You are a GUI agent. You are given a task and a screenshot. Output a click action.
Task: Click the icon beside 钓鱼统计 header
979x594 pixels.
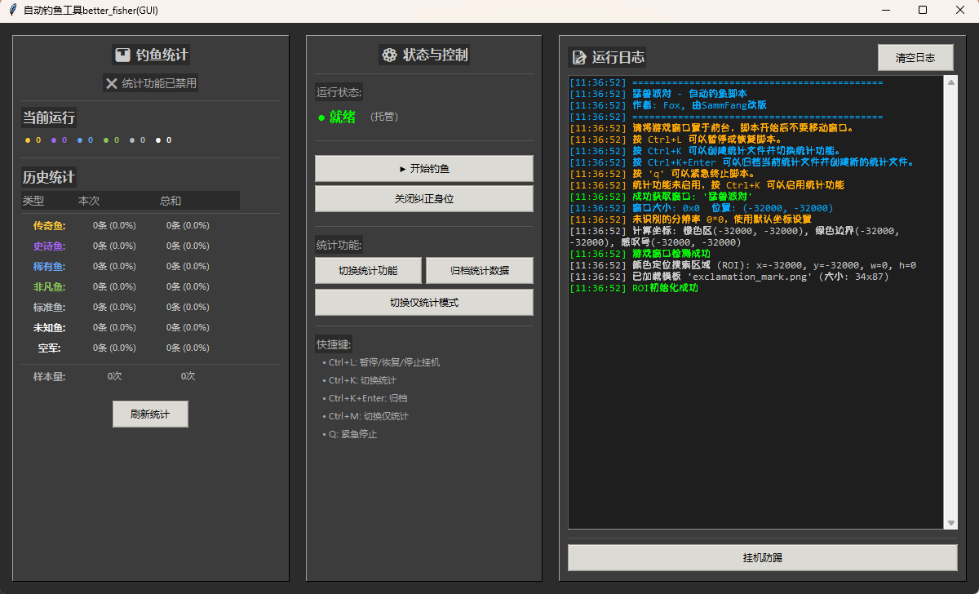coord(122,55)
